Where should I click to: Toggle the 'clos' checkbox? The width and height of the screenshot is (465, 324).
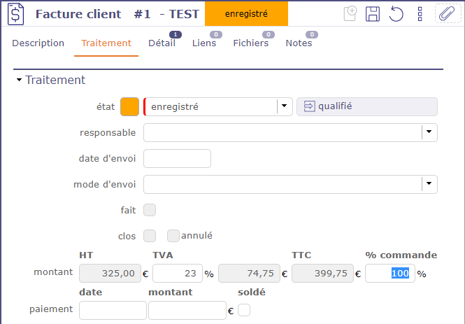point(150,236)
